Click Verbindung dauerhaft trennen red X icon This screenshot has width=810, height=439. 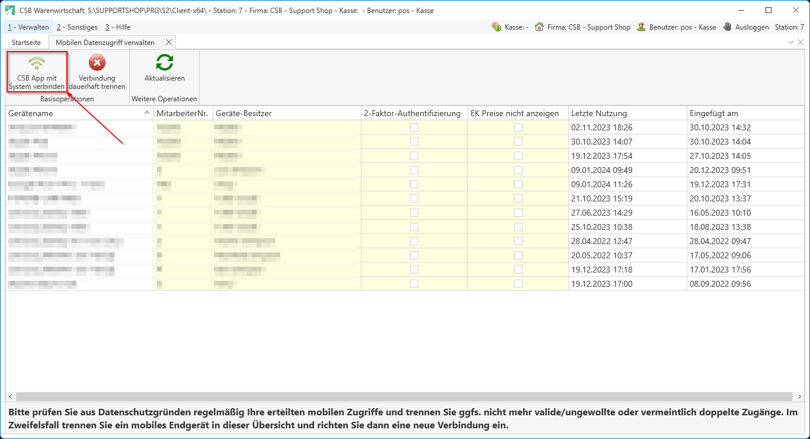pos(97,62)
